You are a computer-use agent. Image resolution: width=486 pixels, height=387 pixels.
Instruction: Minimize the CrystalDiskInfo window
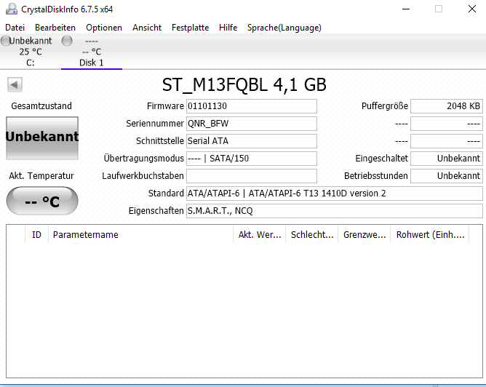pyautogui.click(x=406, y=9)
